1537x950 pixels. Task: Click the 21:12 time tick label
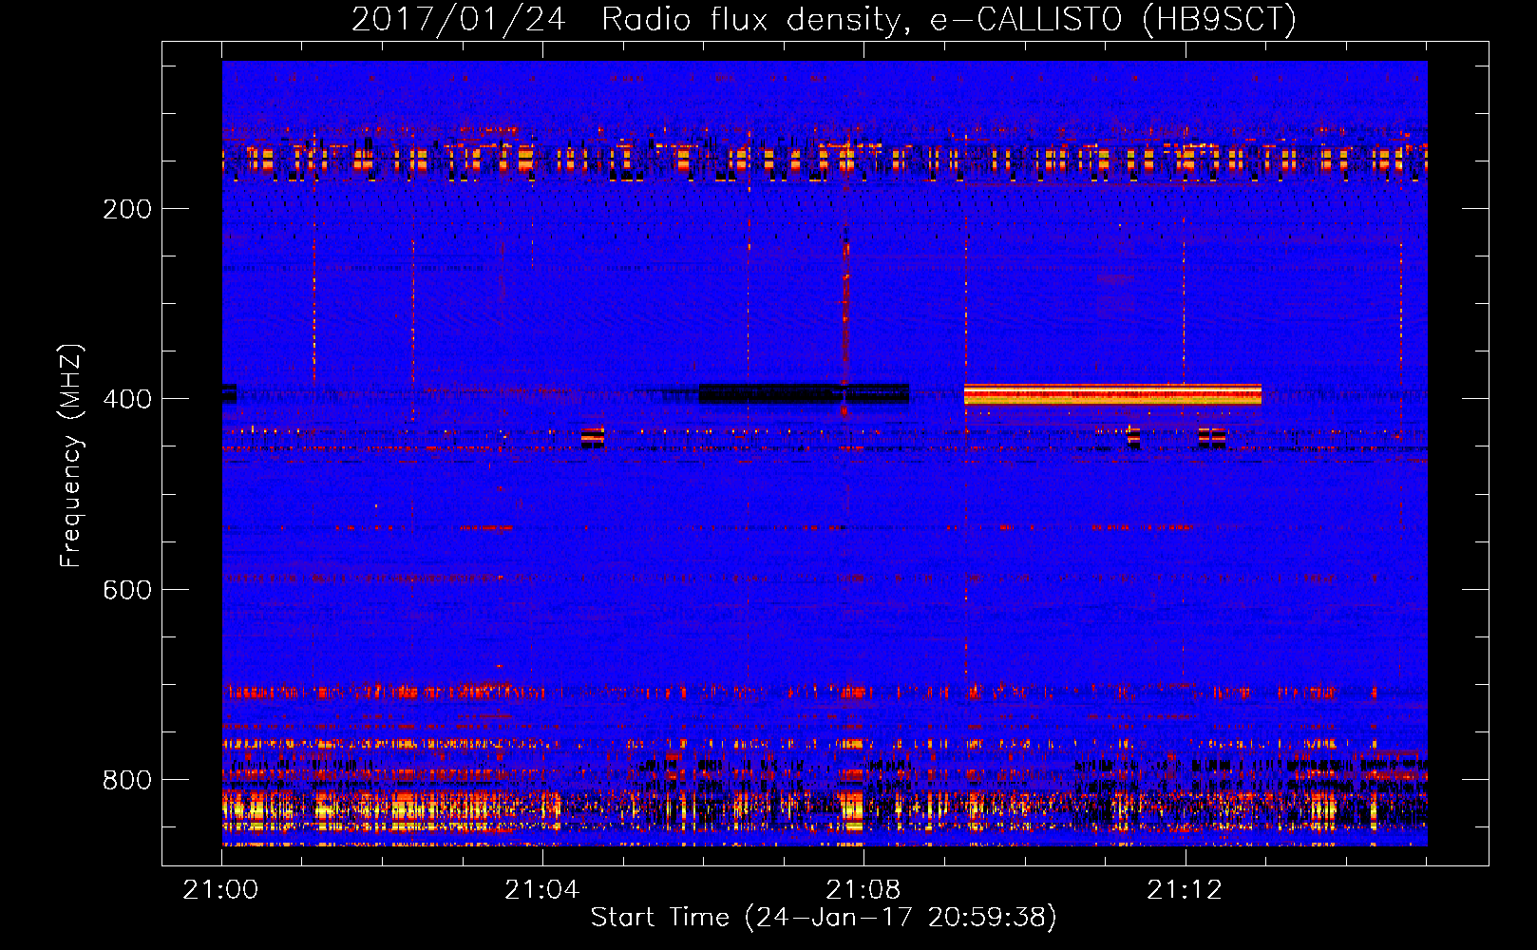pyautogui.click(x=1185, y=890)
